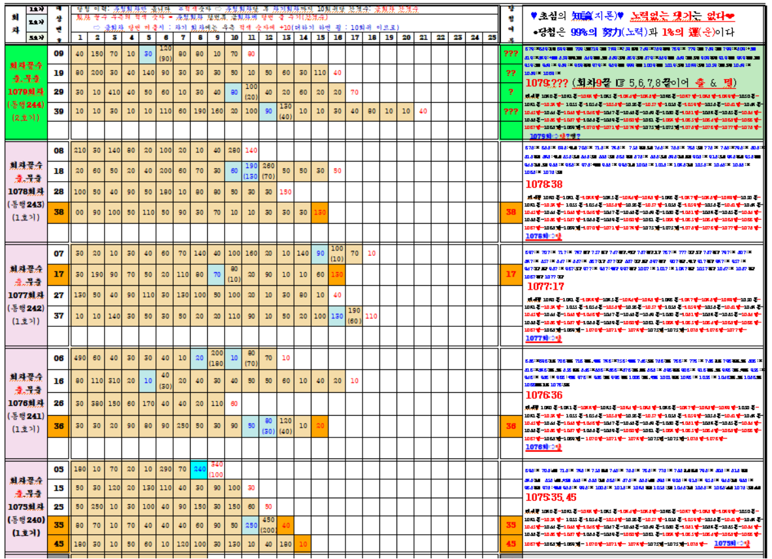Select the 1076회차 round label cell

point(25,402)
